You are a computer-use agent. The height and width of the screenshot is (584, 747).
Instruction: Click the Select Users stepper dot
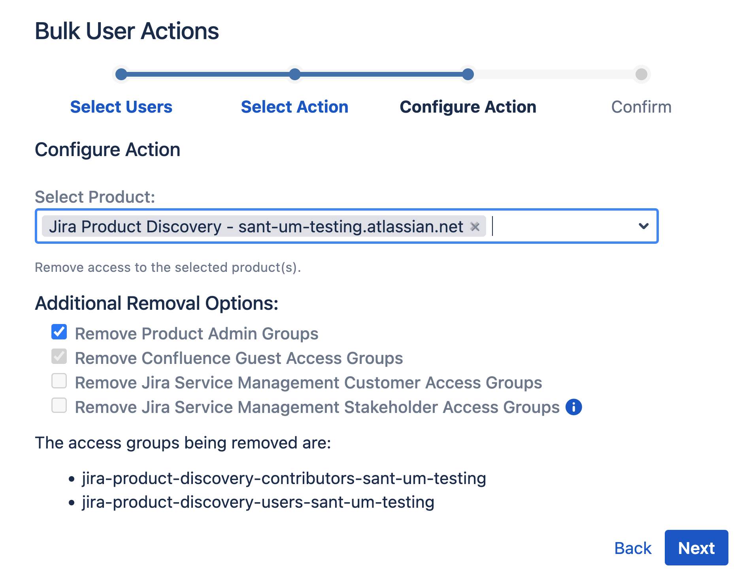click(x=121, y=74)
